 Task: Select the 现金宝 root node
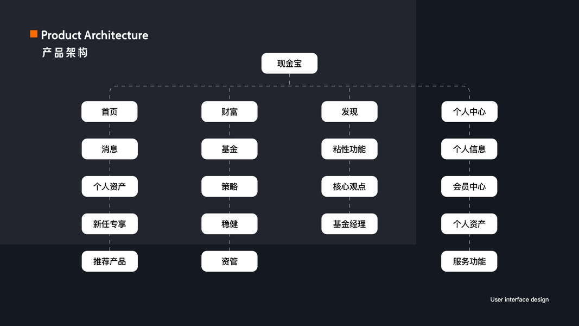[289, 64]
